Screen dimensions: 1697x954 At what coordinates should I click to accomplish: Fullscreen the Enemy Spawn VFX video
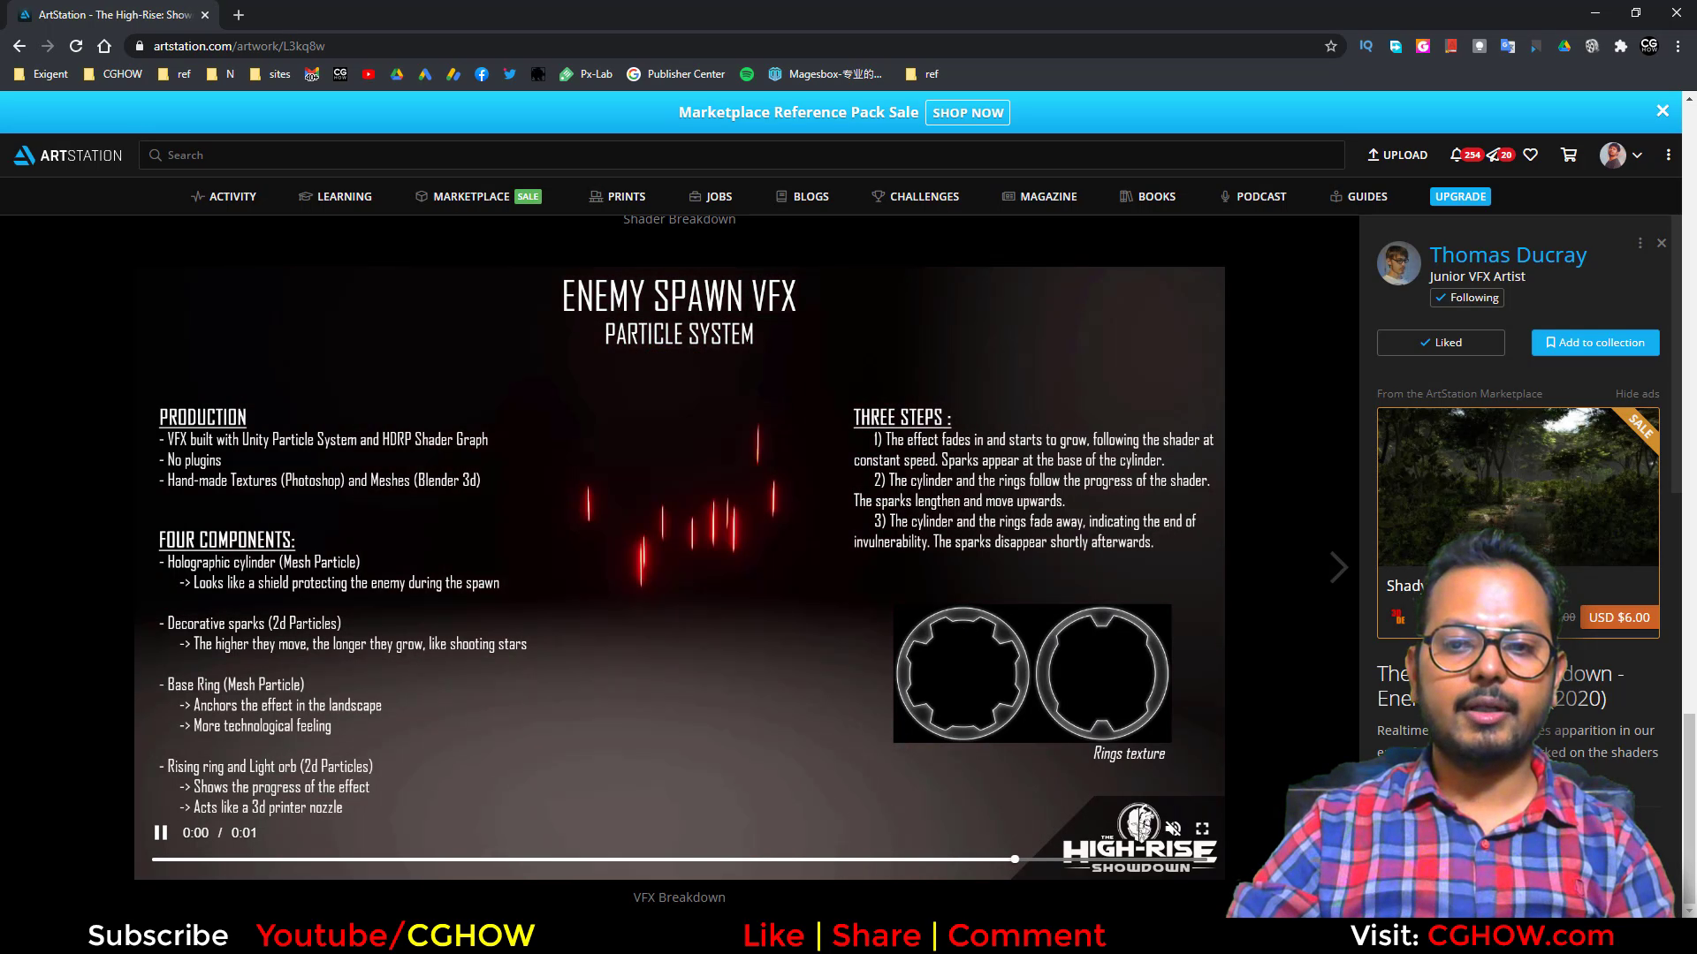point(1201,829)
